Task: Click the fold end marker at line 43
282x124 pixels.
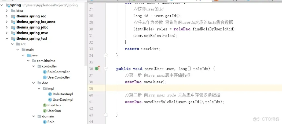Action: [106, 115]
